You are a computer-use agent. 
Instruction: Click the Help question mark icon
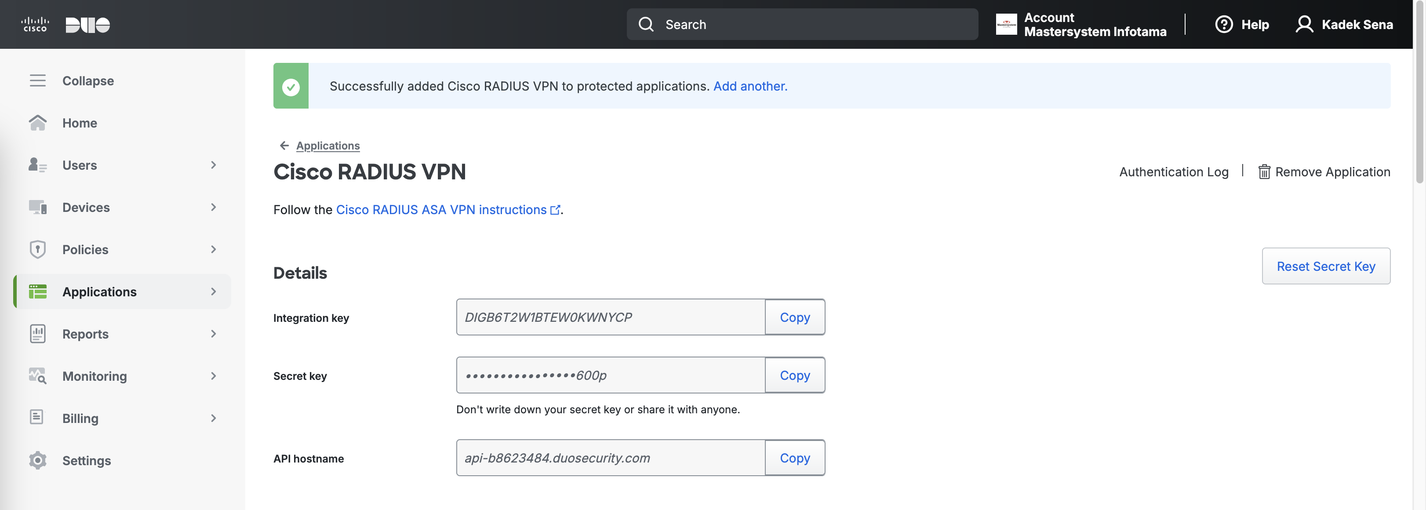[x=1223, y=24]
